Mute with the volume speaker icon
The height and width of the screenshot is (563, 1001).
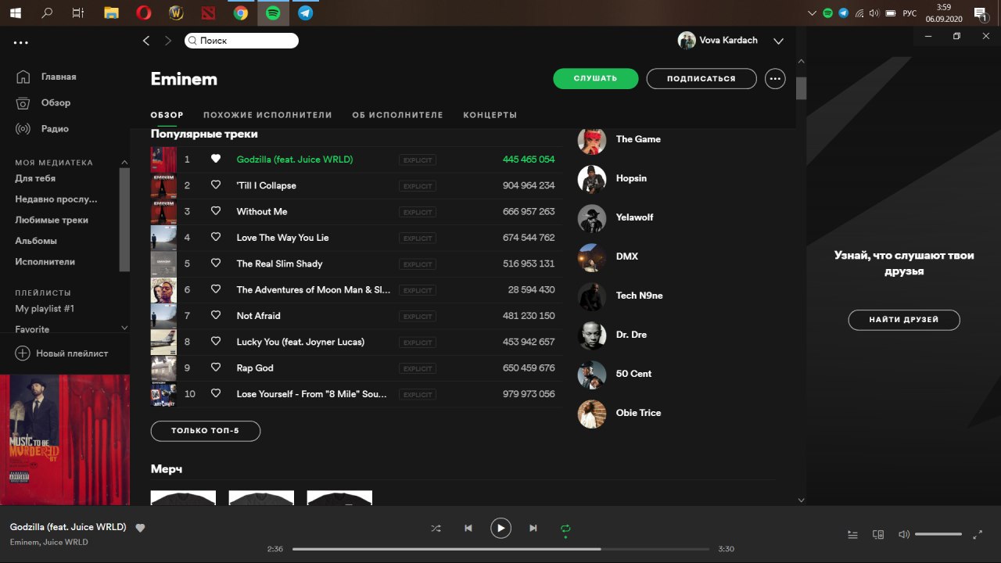pyautogui.click(x=903, y=535)
